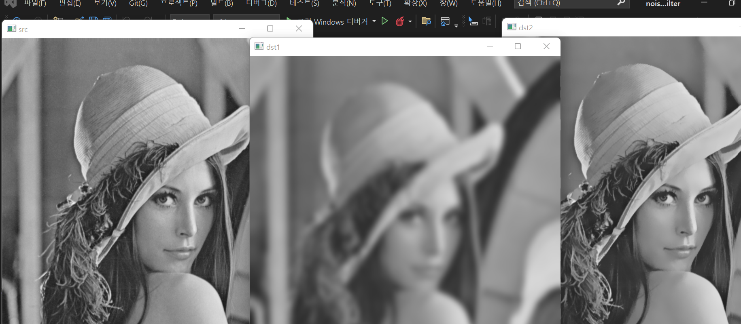The height and width of the screenshot is (324, 741).
Task: Minimize the Visual Studio window
Action: [x=704, y=3]
